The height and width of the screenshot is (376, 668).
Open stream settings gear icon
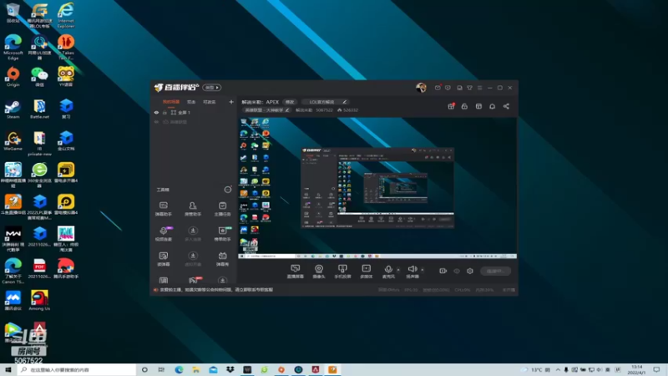click(470, 271)
